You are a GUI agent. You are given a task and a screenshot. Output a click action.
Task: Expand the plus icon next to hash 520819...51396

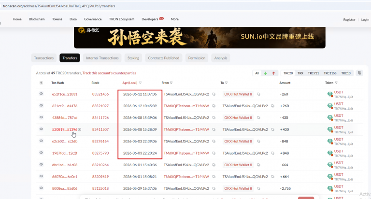click(x=80, y=129)
